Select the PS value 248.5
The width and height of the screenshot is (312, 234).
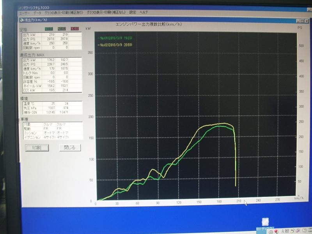pyautogui.click(x=64, y=64)
